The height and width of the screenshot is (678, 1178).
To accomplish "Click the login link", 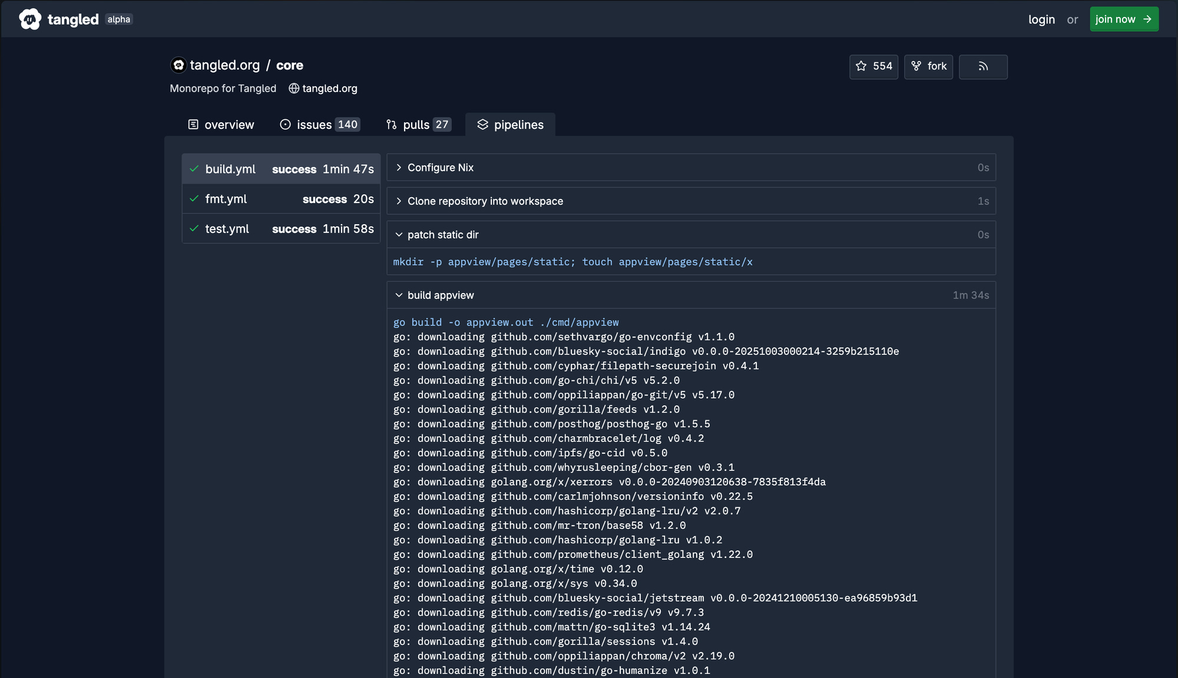I will (x=1041, y=19).
